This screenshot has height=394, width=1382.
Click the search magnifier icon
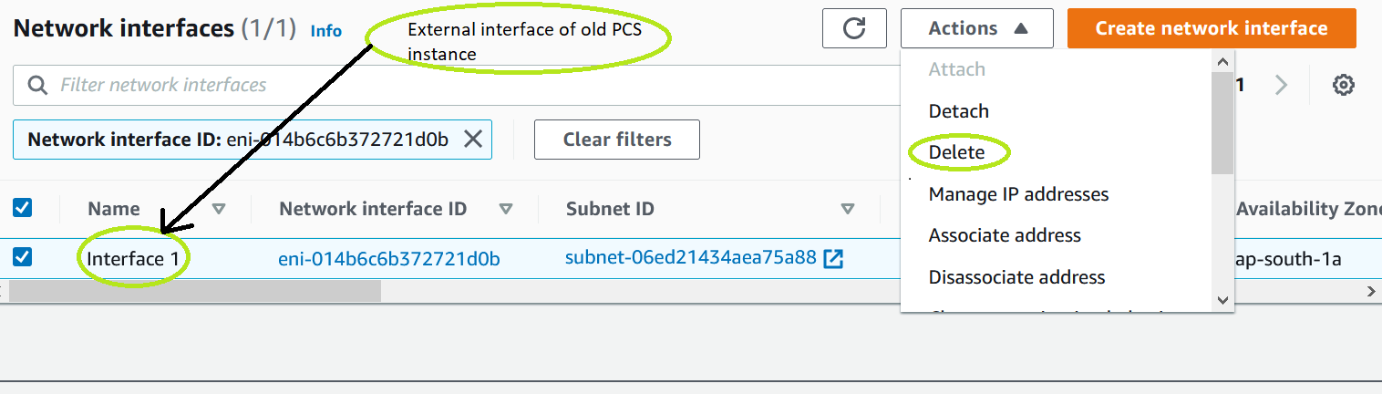point(37,86)
